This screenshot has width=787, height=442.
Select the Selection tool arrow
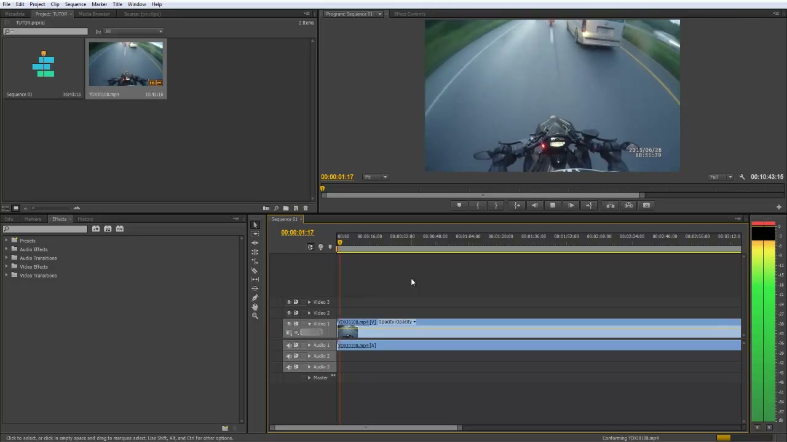pos(255,225)
